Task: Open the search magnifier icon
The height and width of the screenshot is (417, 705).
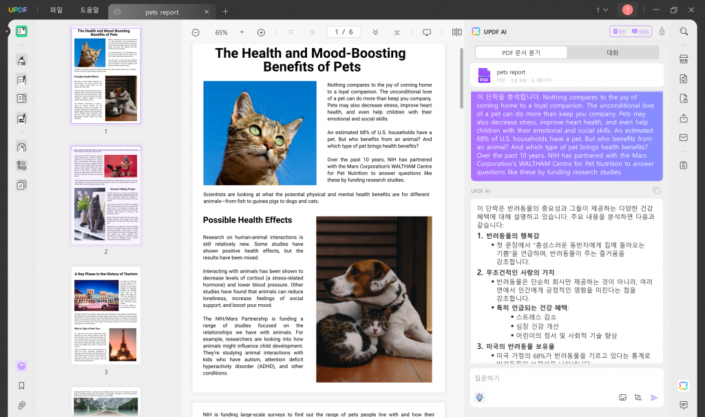Action: (684, 32)
